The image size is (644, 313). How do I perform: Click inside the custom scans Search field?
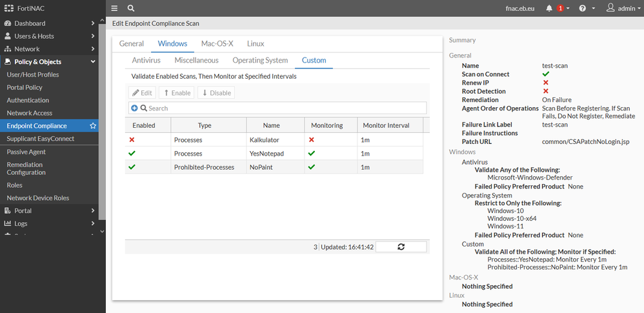284,108
